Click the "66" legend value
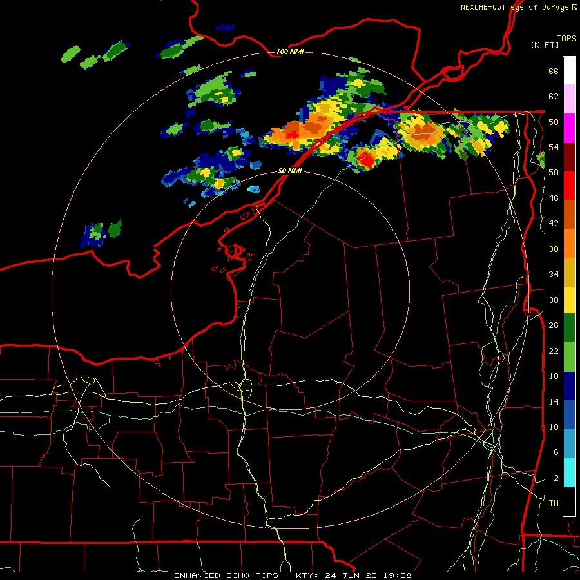This screenshot has width=580, height=580. click(554, 71)
